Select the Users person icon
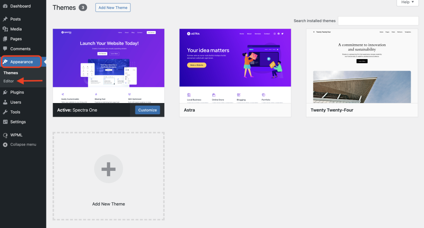Image resolution: width=424 pixels, height=228 pixels. point(5,102)
